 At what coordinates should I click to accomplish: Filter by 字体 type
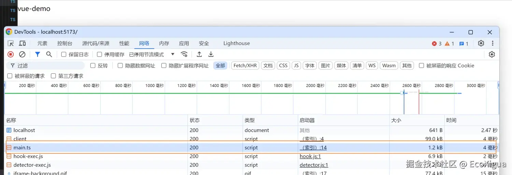click(x=310, y=66)
